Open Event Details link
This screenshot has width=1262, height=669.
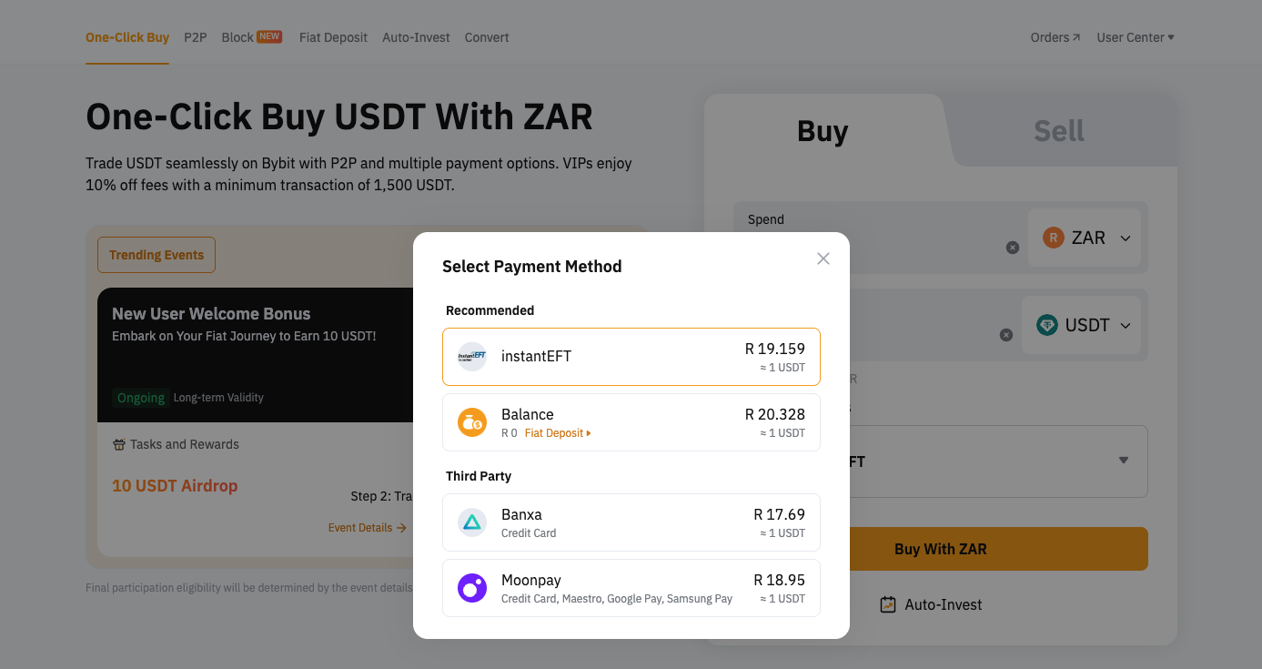pos(367,528)
